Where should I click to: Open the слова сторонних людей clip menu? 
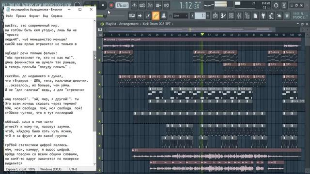(105, 40)
